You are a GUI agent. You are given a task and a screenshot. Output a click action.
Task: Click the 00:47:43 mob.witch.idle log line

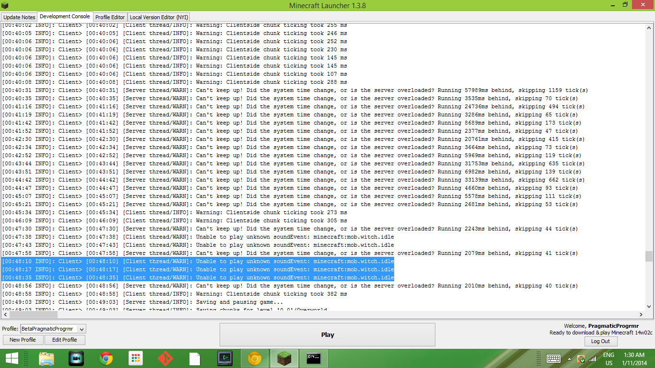(x=198, y=245)
